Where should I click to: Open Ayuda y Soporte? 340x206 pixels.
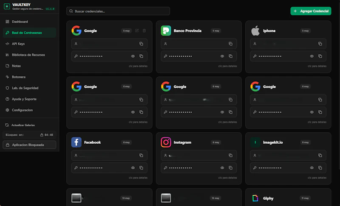[x=29, y=99]
